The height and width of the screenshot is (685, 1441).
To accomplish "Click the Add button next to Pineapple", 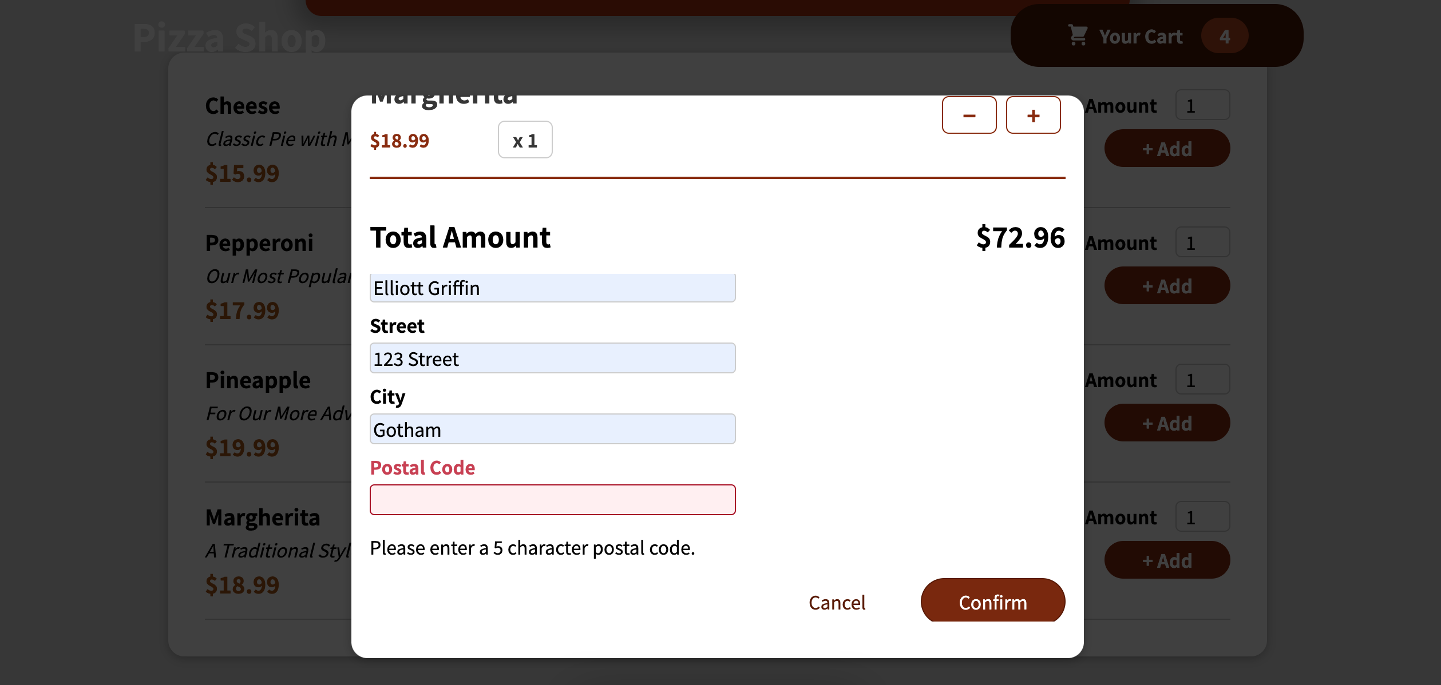I will [1167, 423].
